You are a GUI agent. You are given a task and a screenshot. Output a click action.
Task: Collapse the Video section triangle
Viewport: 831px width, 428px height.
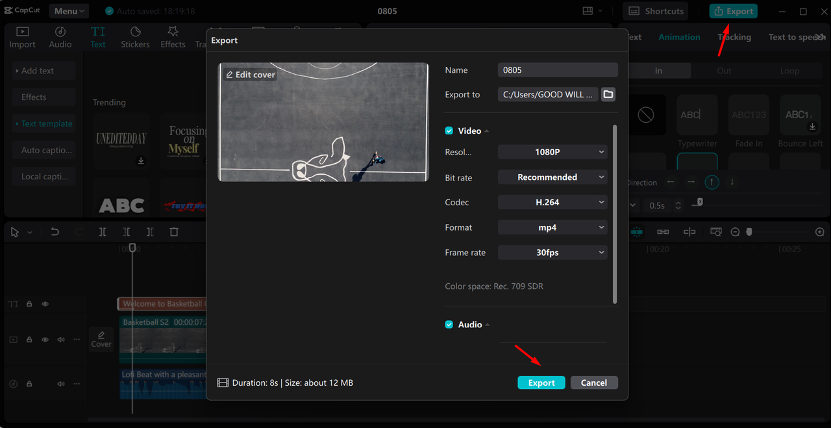[487, 131]
